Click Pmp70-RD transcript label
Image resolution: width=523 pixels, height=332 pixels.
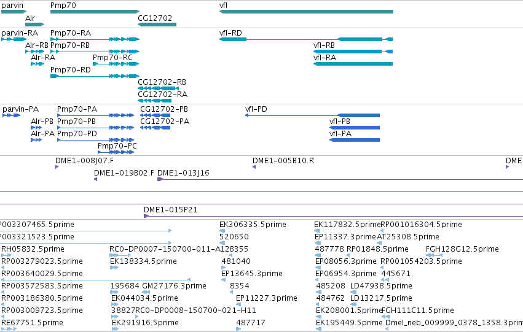[x=71, y=70]
